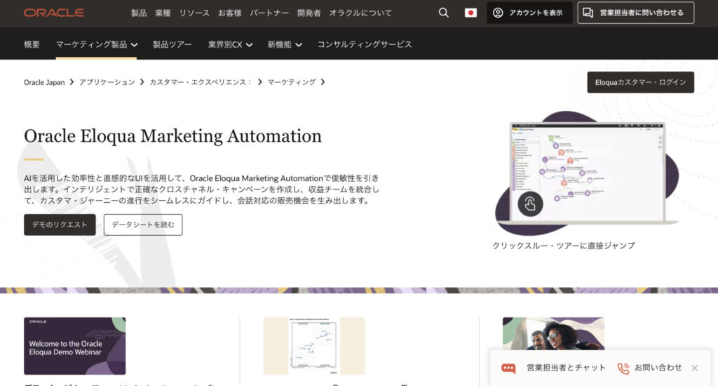Screen dimensions: 718x386
Task: Click the データシートを読む button
Action: [143, 225]
